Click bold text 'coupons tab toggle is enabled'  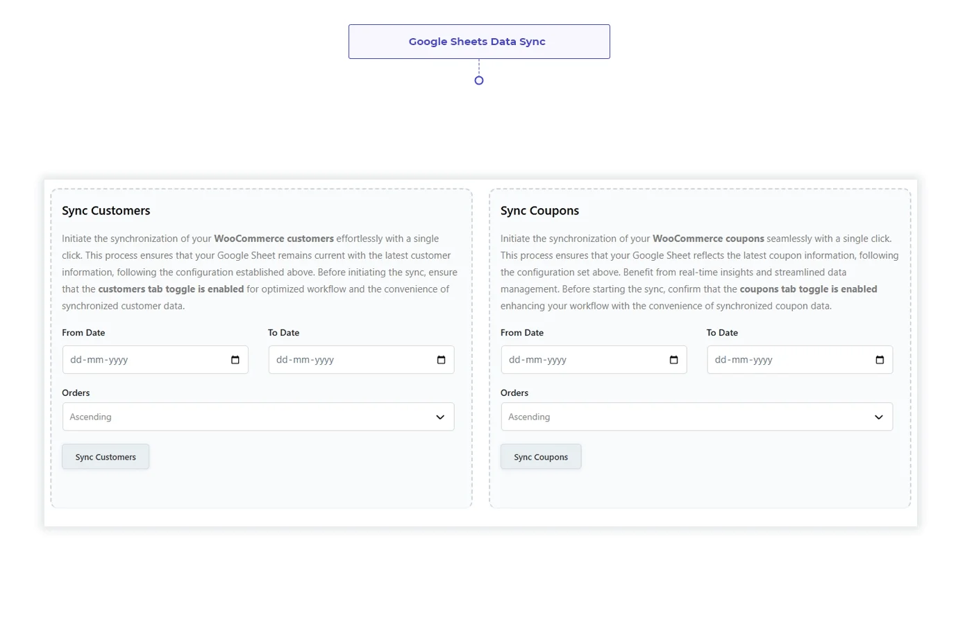click(808, 289)
